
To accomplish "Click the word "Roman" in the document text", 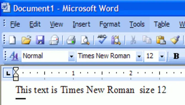I will click(x=121, y=90).
